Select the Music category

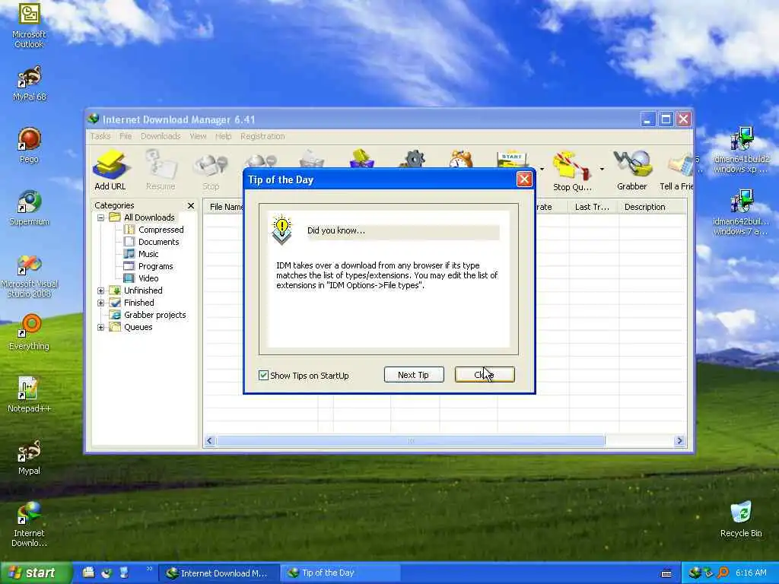coord(141,254)
